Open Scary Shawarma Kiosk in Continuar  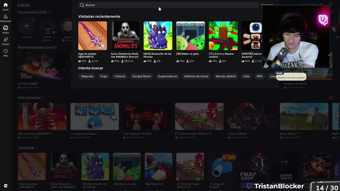[63, 167]
